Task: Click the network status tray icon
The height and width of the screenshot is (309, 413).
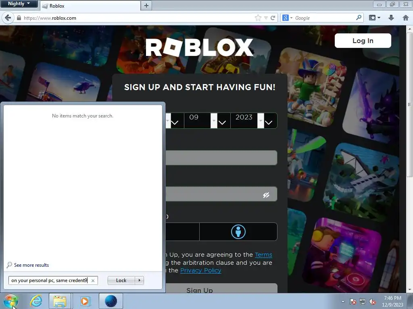Action: tap(363, 301)
